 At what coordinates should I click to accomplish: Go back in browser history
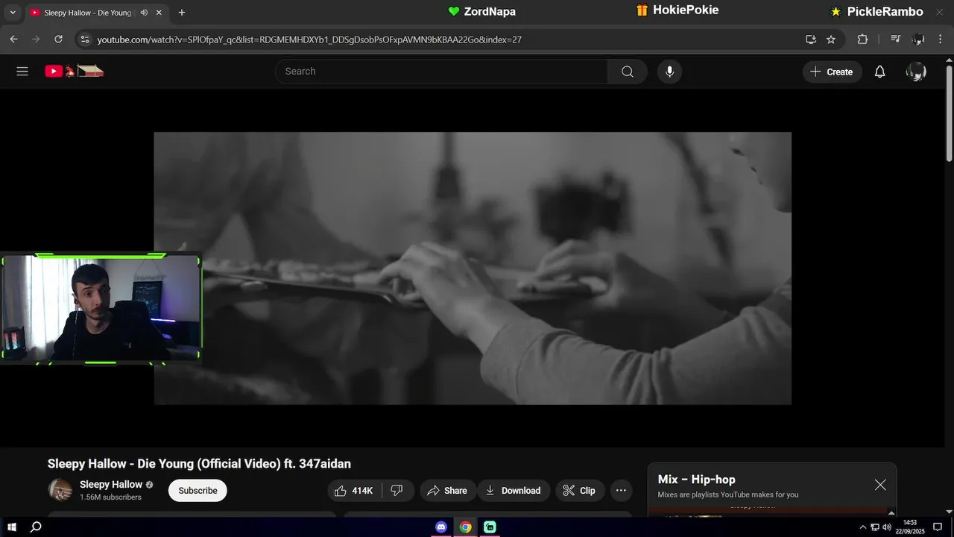(x=13, y=40)
